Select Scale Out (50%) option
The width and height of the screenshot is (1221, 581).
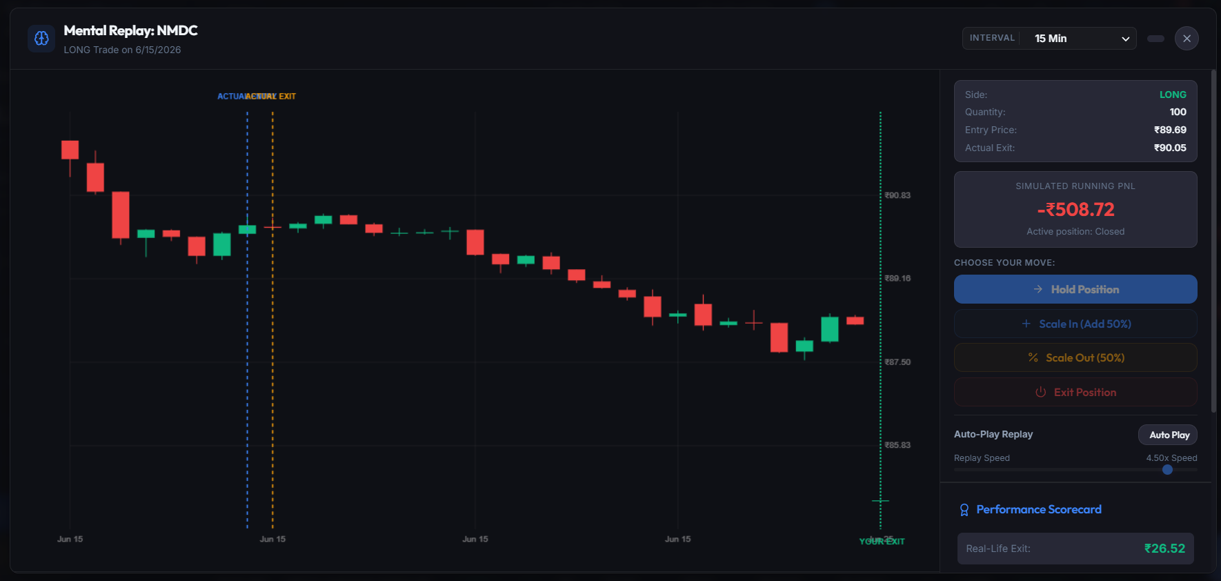coord(1075,357)
